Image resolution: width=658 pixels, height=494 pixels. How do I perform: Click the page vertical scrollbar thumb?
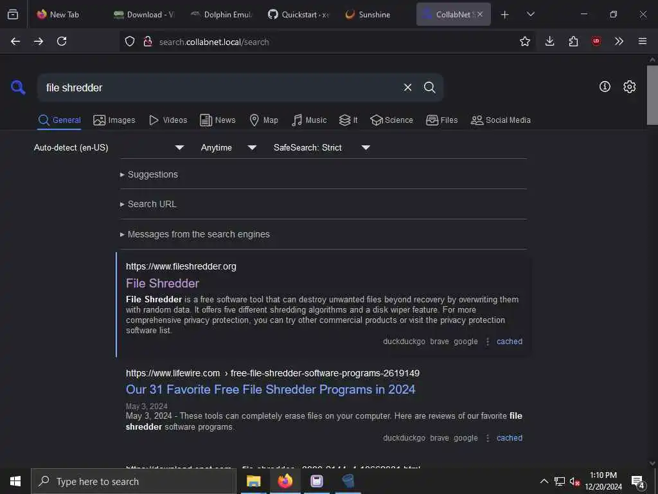[x=652, y=95]
